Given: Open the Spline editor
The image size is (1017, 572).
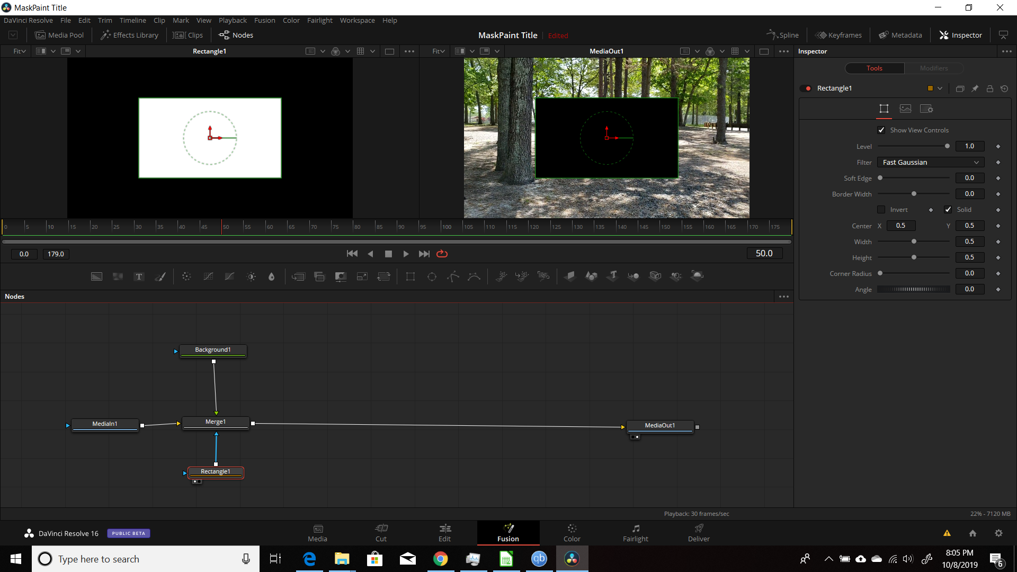Looking at the screenshot, I should click(782, 35).
